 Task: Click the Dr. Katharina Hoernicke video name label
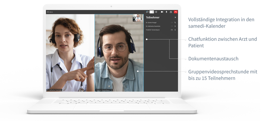click(x=54, y=90)
